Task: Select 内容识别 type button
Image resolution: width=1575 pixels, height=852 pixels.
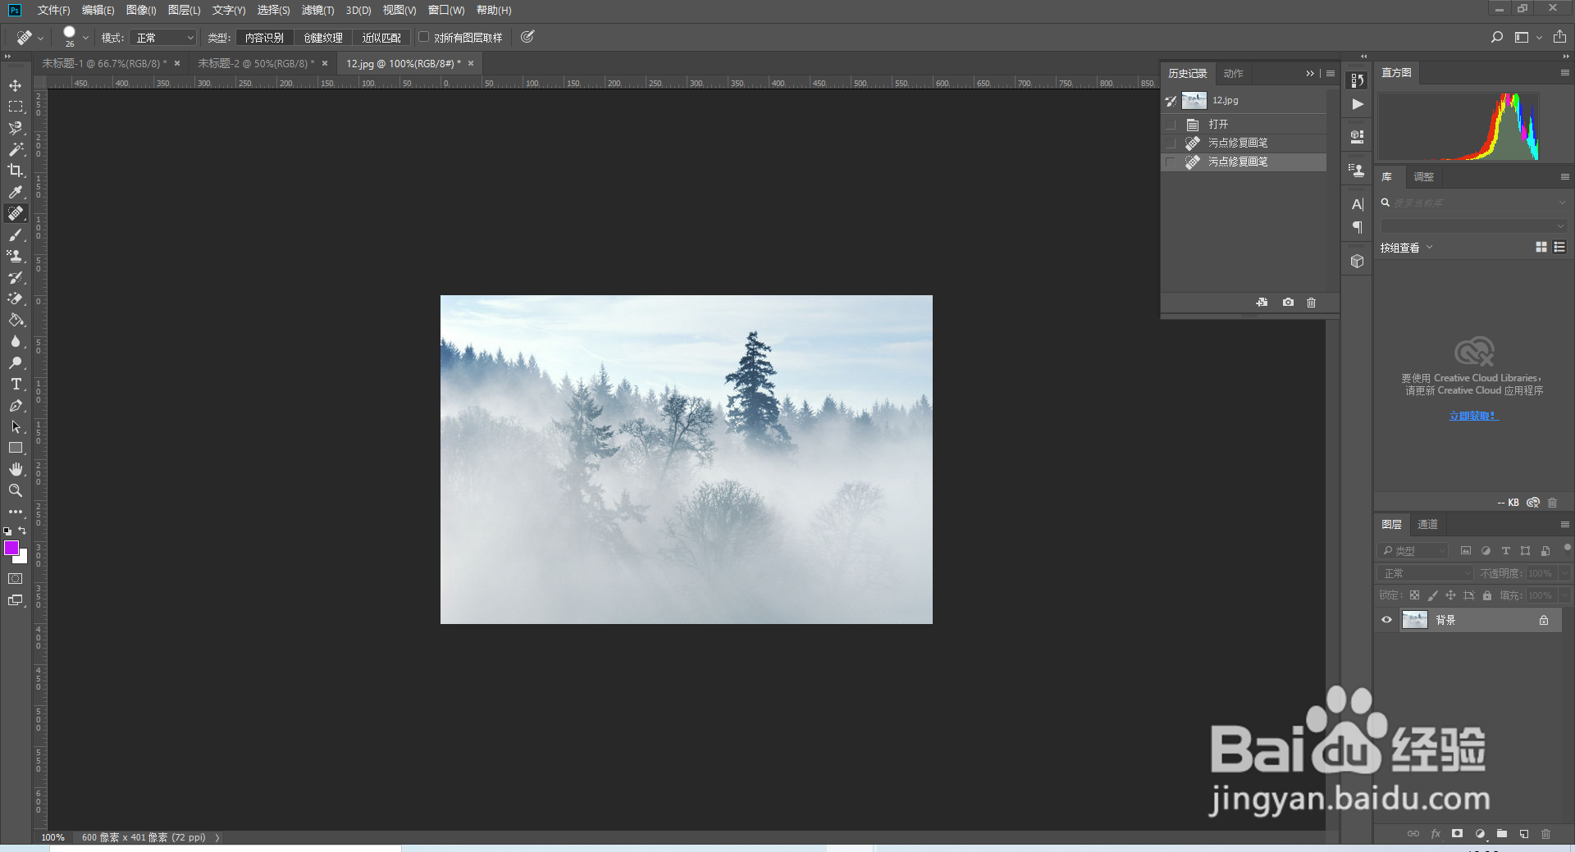Action: click(264, 38)
